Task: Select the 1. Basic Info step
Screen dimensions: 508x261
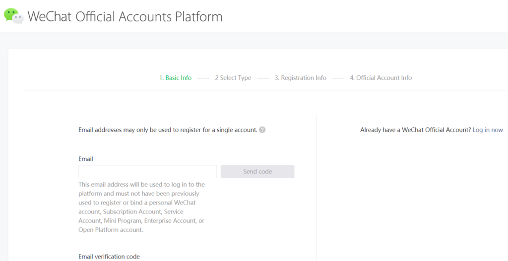Action: [175, 78]
